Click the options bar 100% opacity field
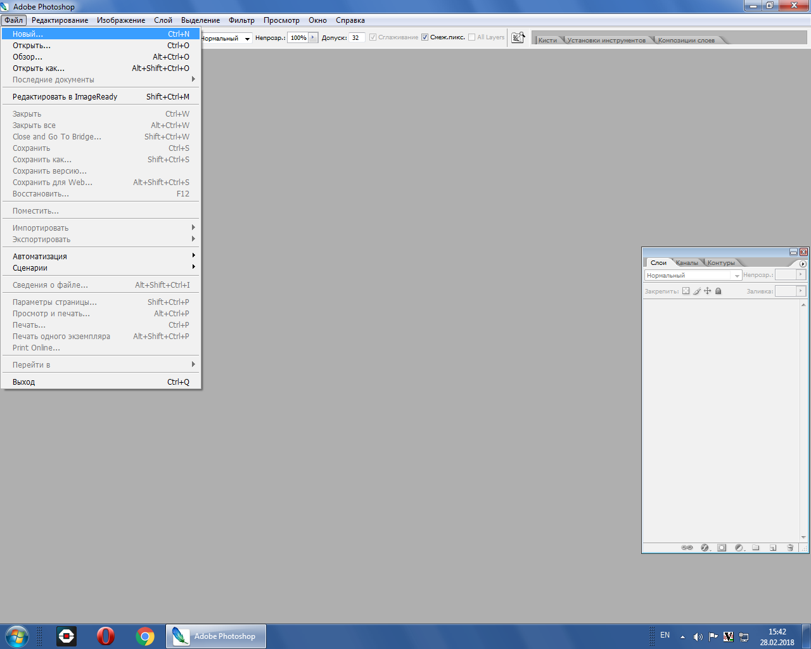The image size is (811, 649). pos(298,37)
